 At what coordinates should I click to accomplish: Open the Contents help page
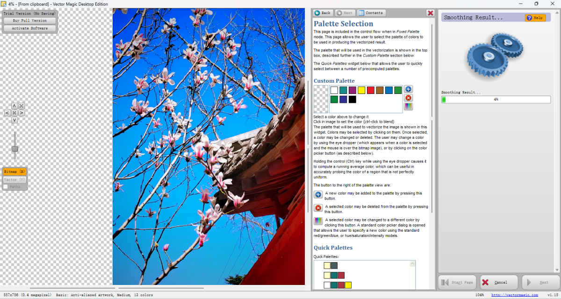coord(371,13)
